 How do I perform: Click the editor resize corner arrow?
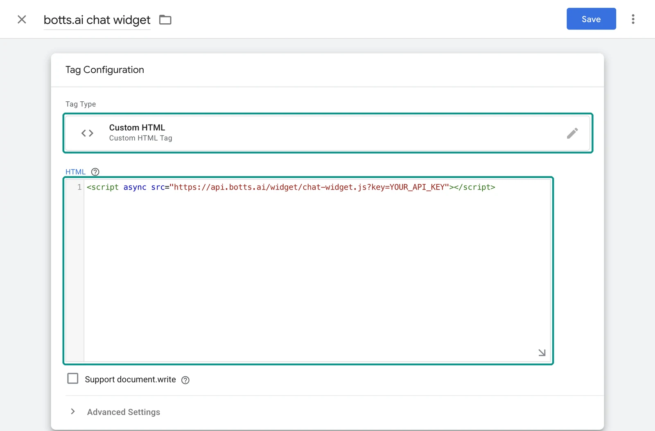tap(542, 353)
